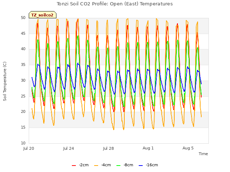Toggle the -4cm series in legend

[102, 165]
